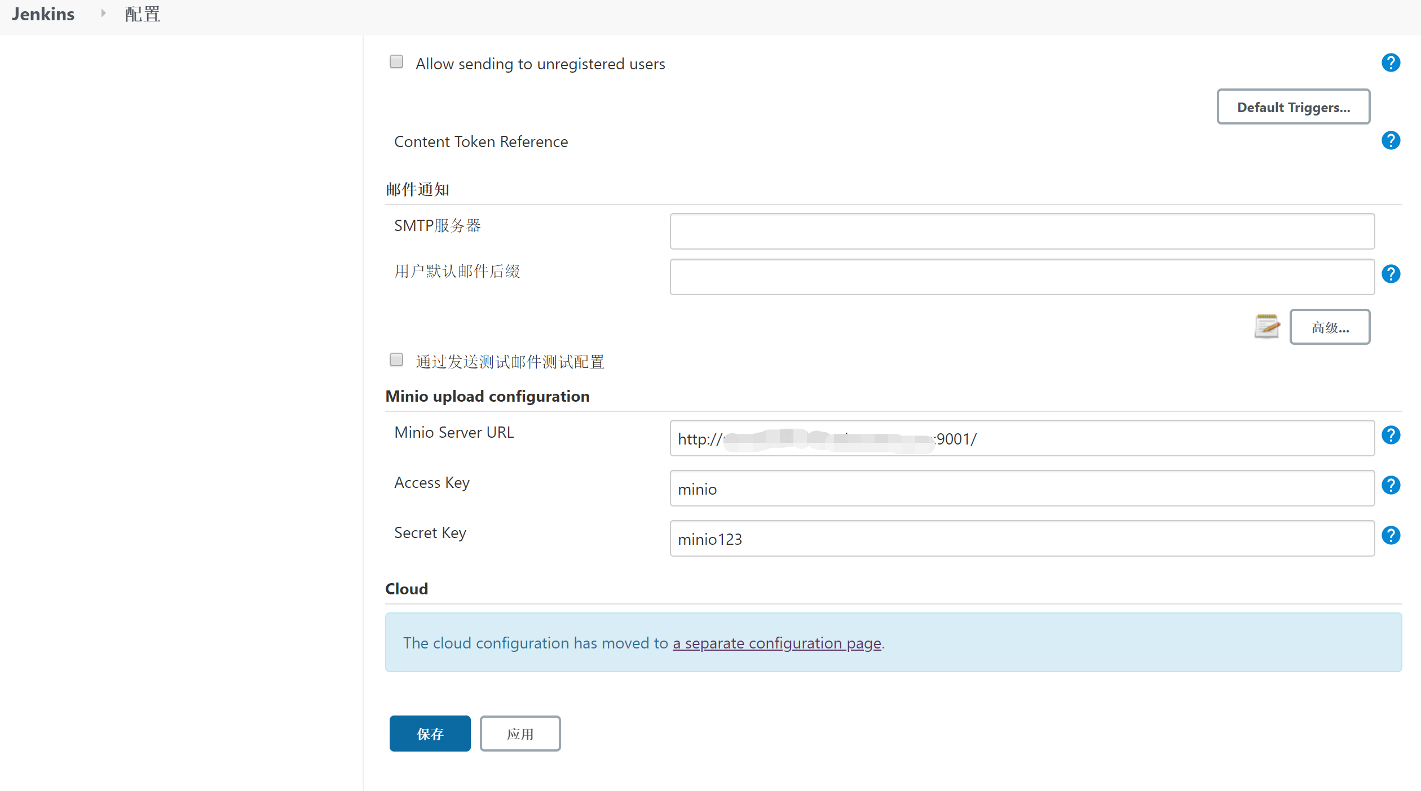Image resolution: width=1421 pixels, height=791 pixels.
Task: Open help for Minio Server URL
Action: pos(1391,435)
